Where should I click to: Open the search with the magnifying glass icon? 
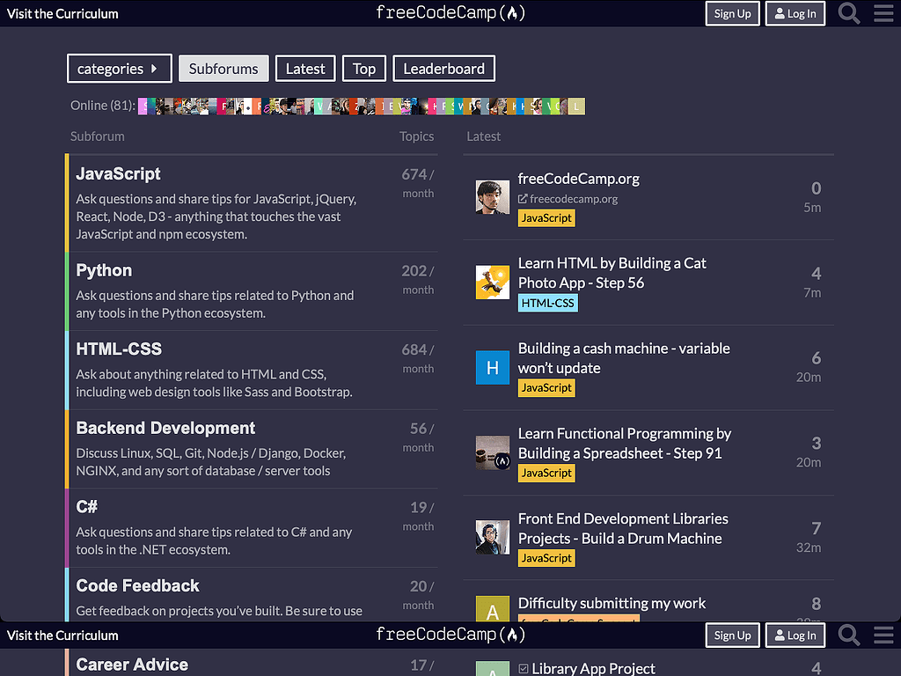coord(847,13)
